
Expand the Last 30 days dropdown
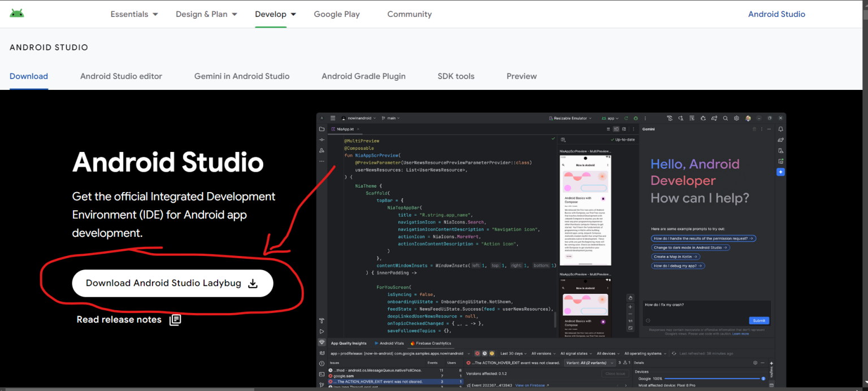(x=513, y=353)
